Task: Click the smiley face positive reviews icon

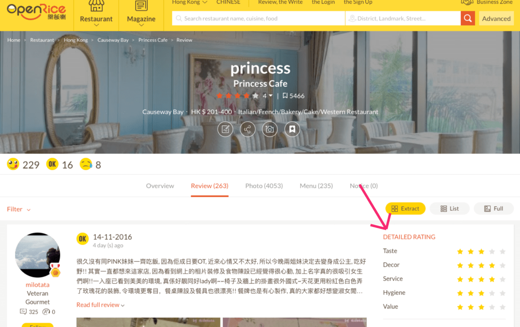Action: coord(13,164)
